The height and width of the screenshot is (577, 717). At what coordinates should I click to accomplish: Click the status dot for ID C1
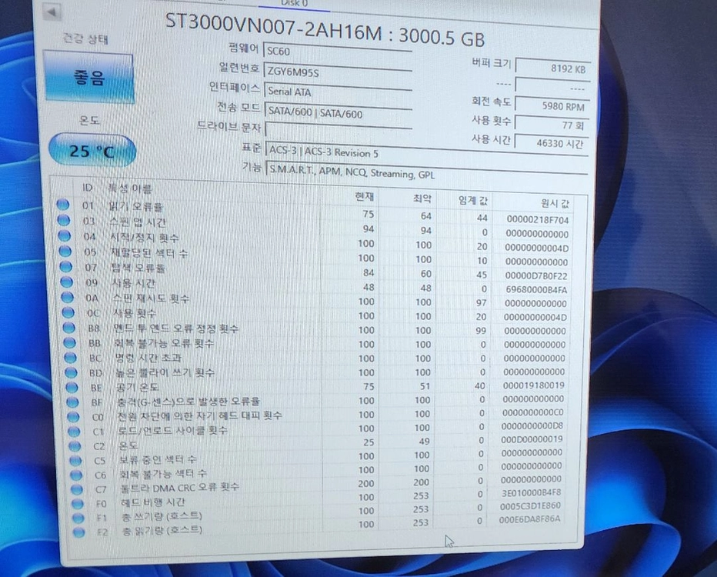pyautogui.click(x=75, y=432)
